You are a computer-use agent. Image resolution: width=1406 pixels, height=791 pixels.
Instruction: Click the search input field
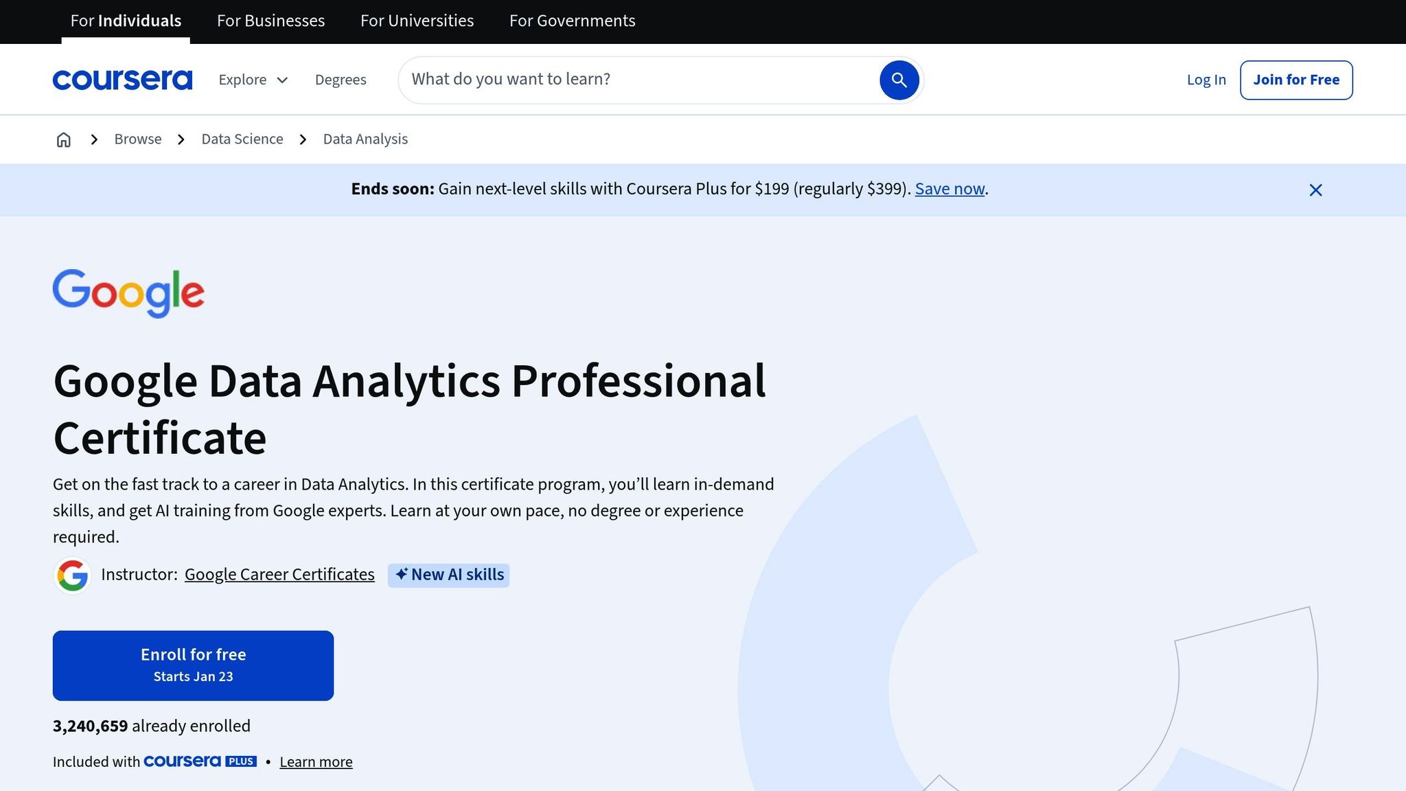pyautogui.click(x=618, y=80)
